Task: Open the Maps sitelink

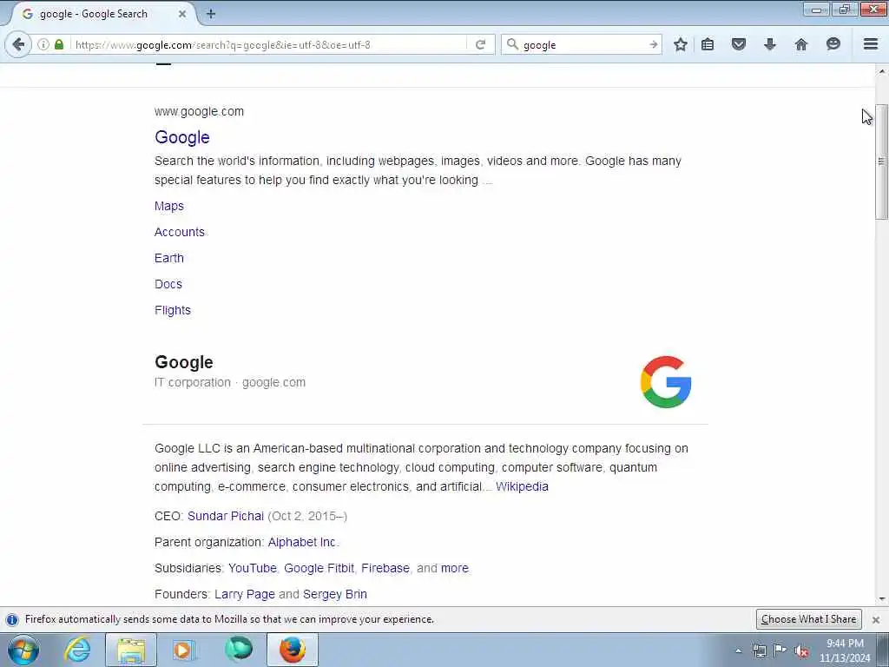Action: coord(169,206)
